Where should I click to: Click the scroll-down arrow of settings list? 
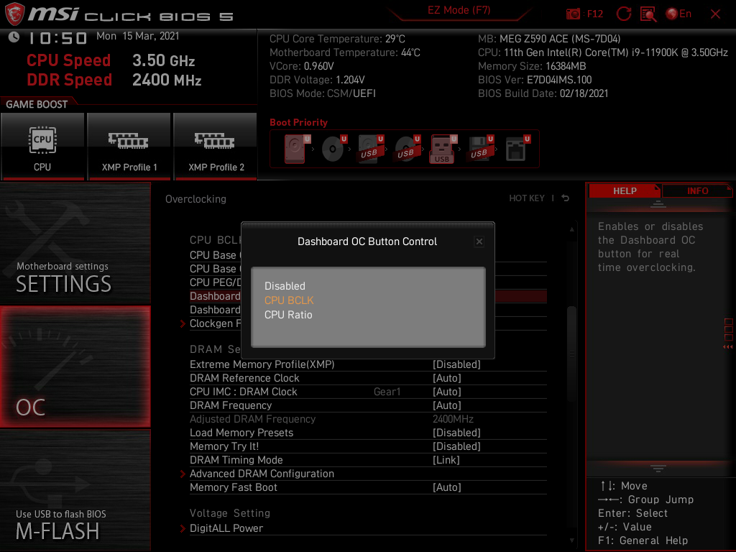pos(571,540)
